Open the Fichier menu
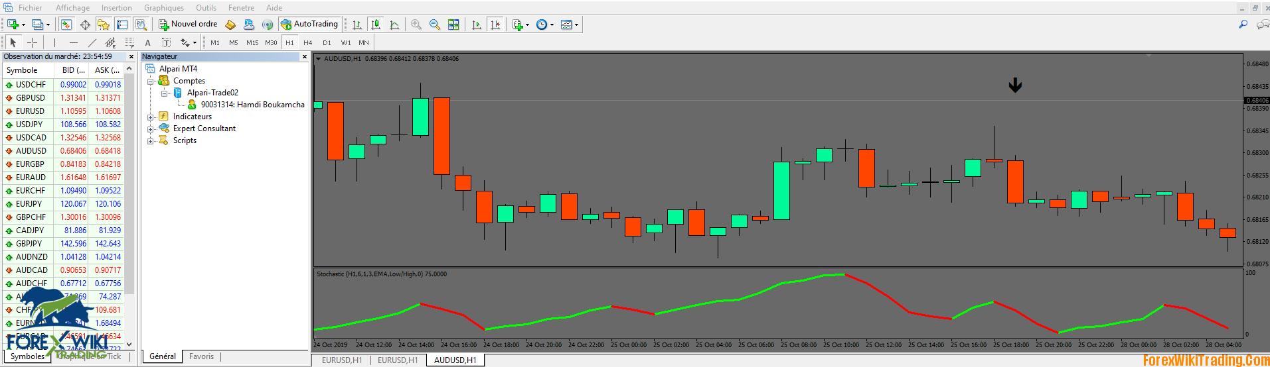Image resolution: width=1270 pixels, height=367 pixels. [30, 8]
